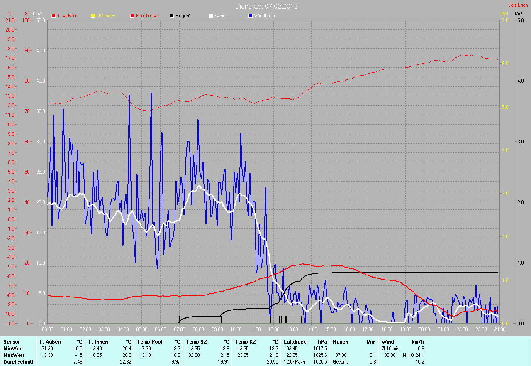
Task: Click the white Wind legend swatch
Action: [211, 16]
